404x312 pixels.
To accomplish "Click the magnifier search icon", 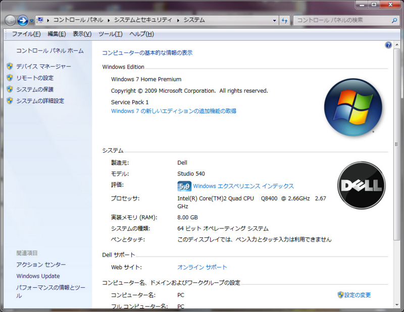I will pyautogui.click(x=394, y=20).
